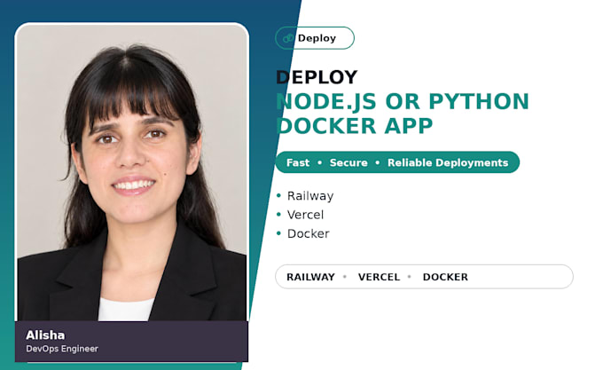
Task: Click the 'DevOps Engineer' title text
Action: [x=62, y=349]
